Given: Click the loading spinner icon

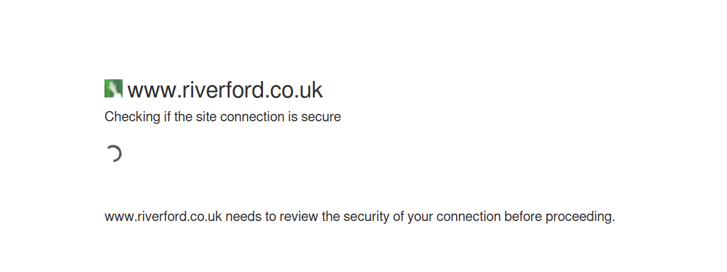Looking at the screenshot, I should pos(114,154).
